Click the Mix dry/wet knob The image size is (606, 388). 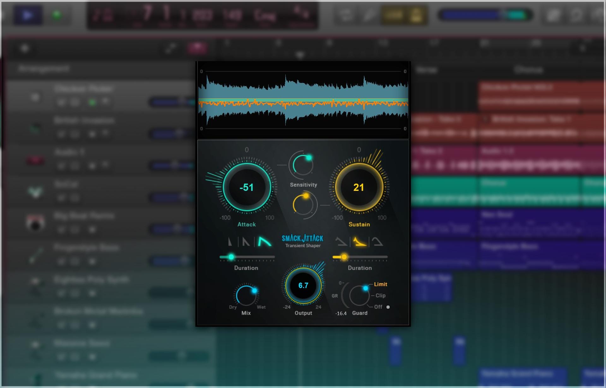pyautogui.click(x=246, y=296)
